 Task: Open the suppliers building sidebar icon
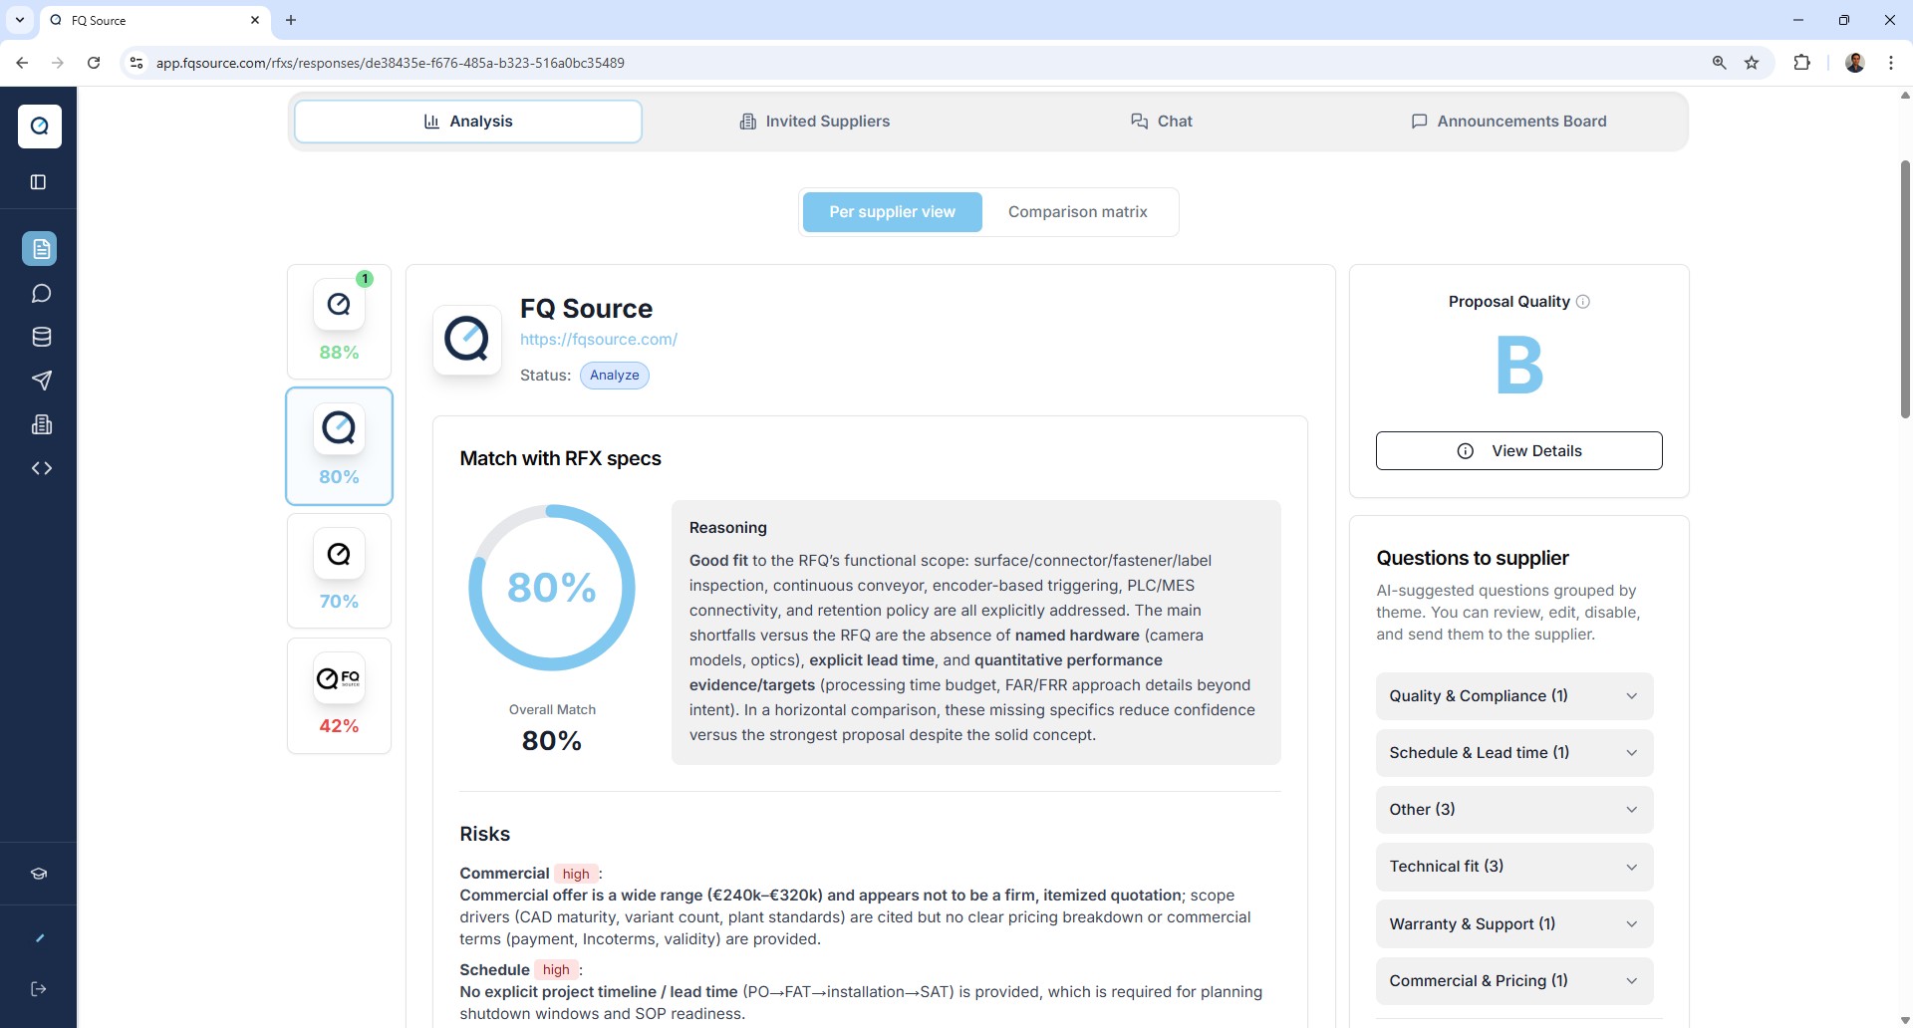tap(41, 424)
